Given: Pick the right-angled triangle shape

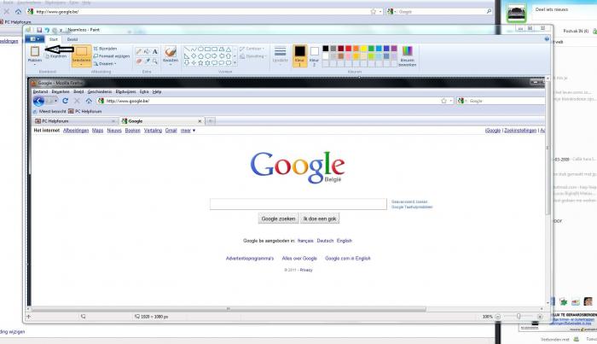Looking at the screenshot, I should (x=187, y=56).
